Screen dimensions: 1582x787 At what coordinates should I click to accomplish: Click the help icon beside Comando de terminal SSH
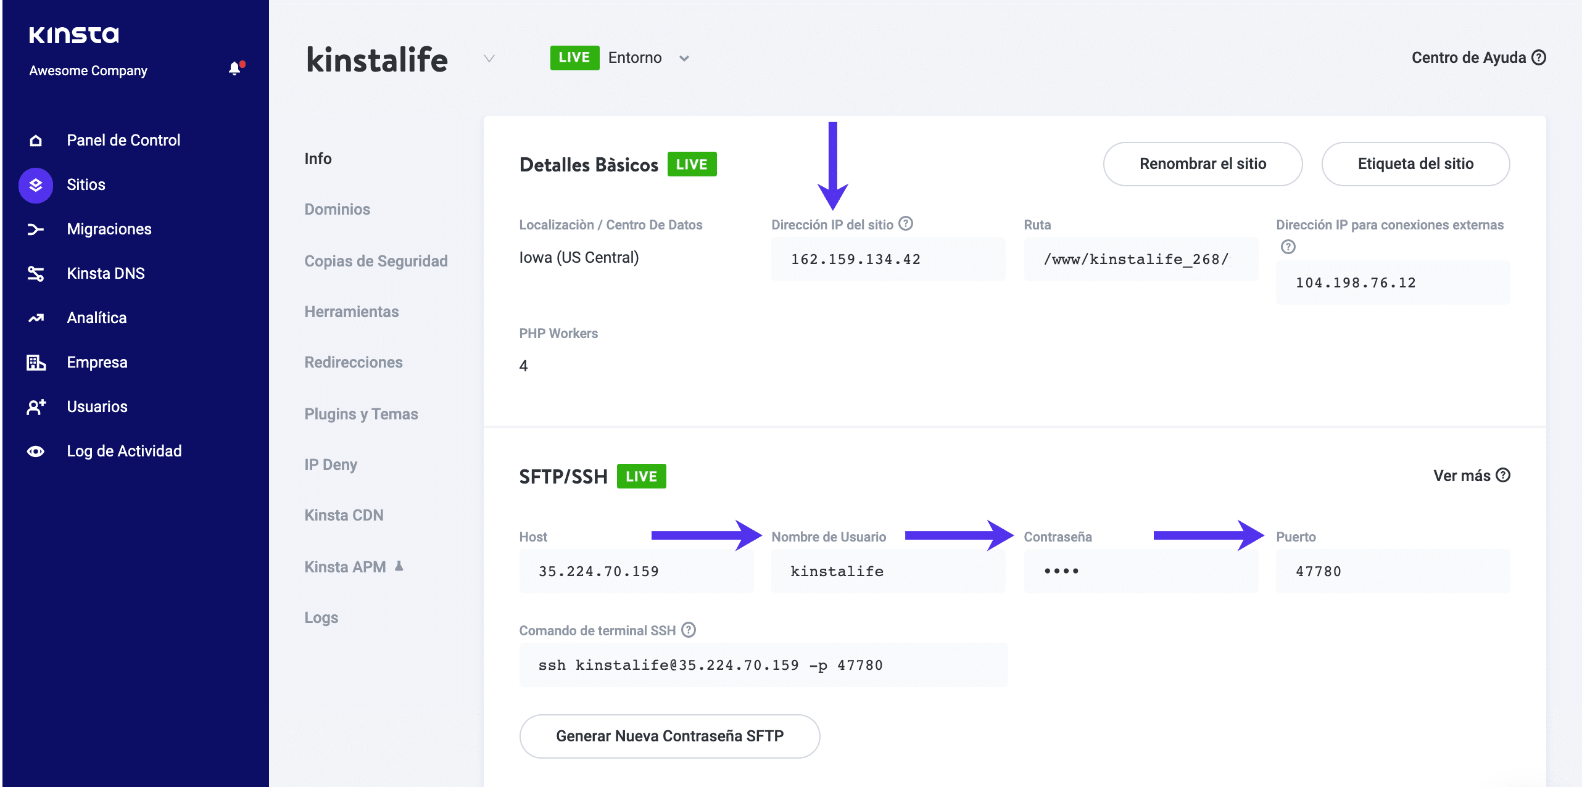pos(687,630)
